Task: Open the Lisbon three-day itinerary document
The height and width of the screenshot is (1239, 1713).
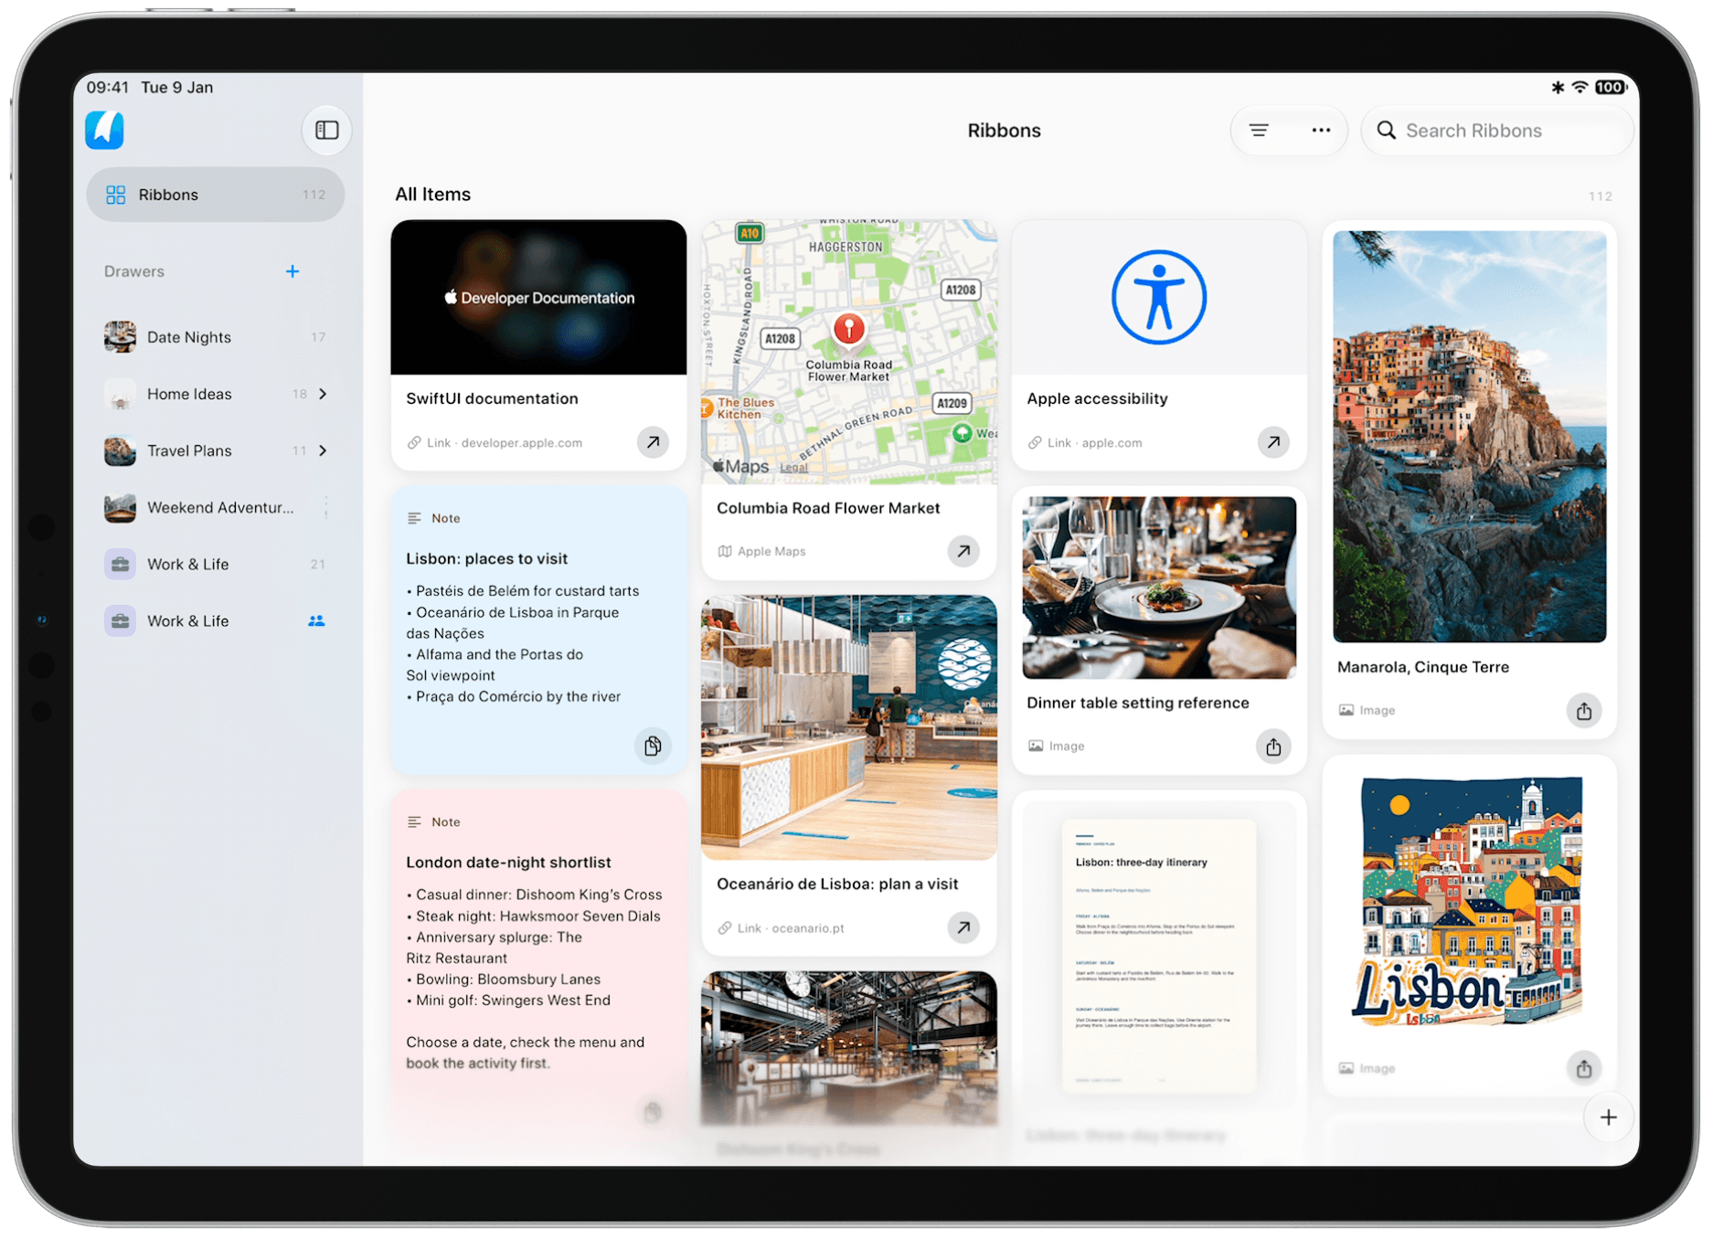Action: pos(1159,956)
